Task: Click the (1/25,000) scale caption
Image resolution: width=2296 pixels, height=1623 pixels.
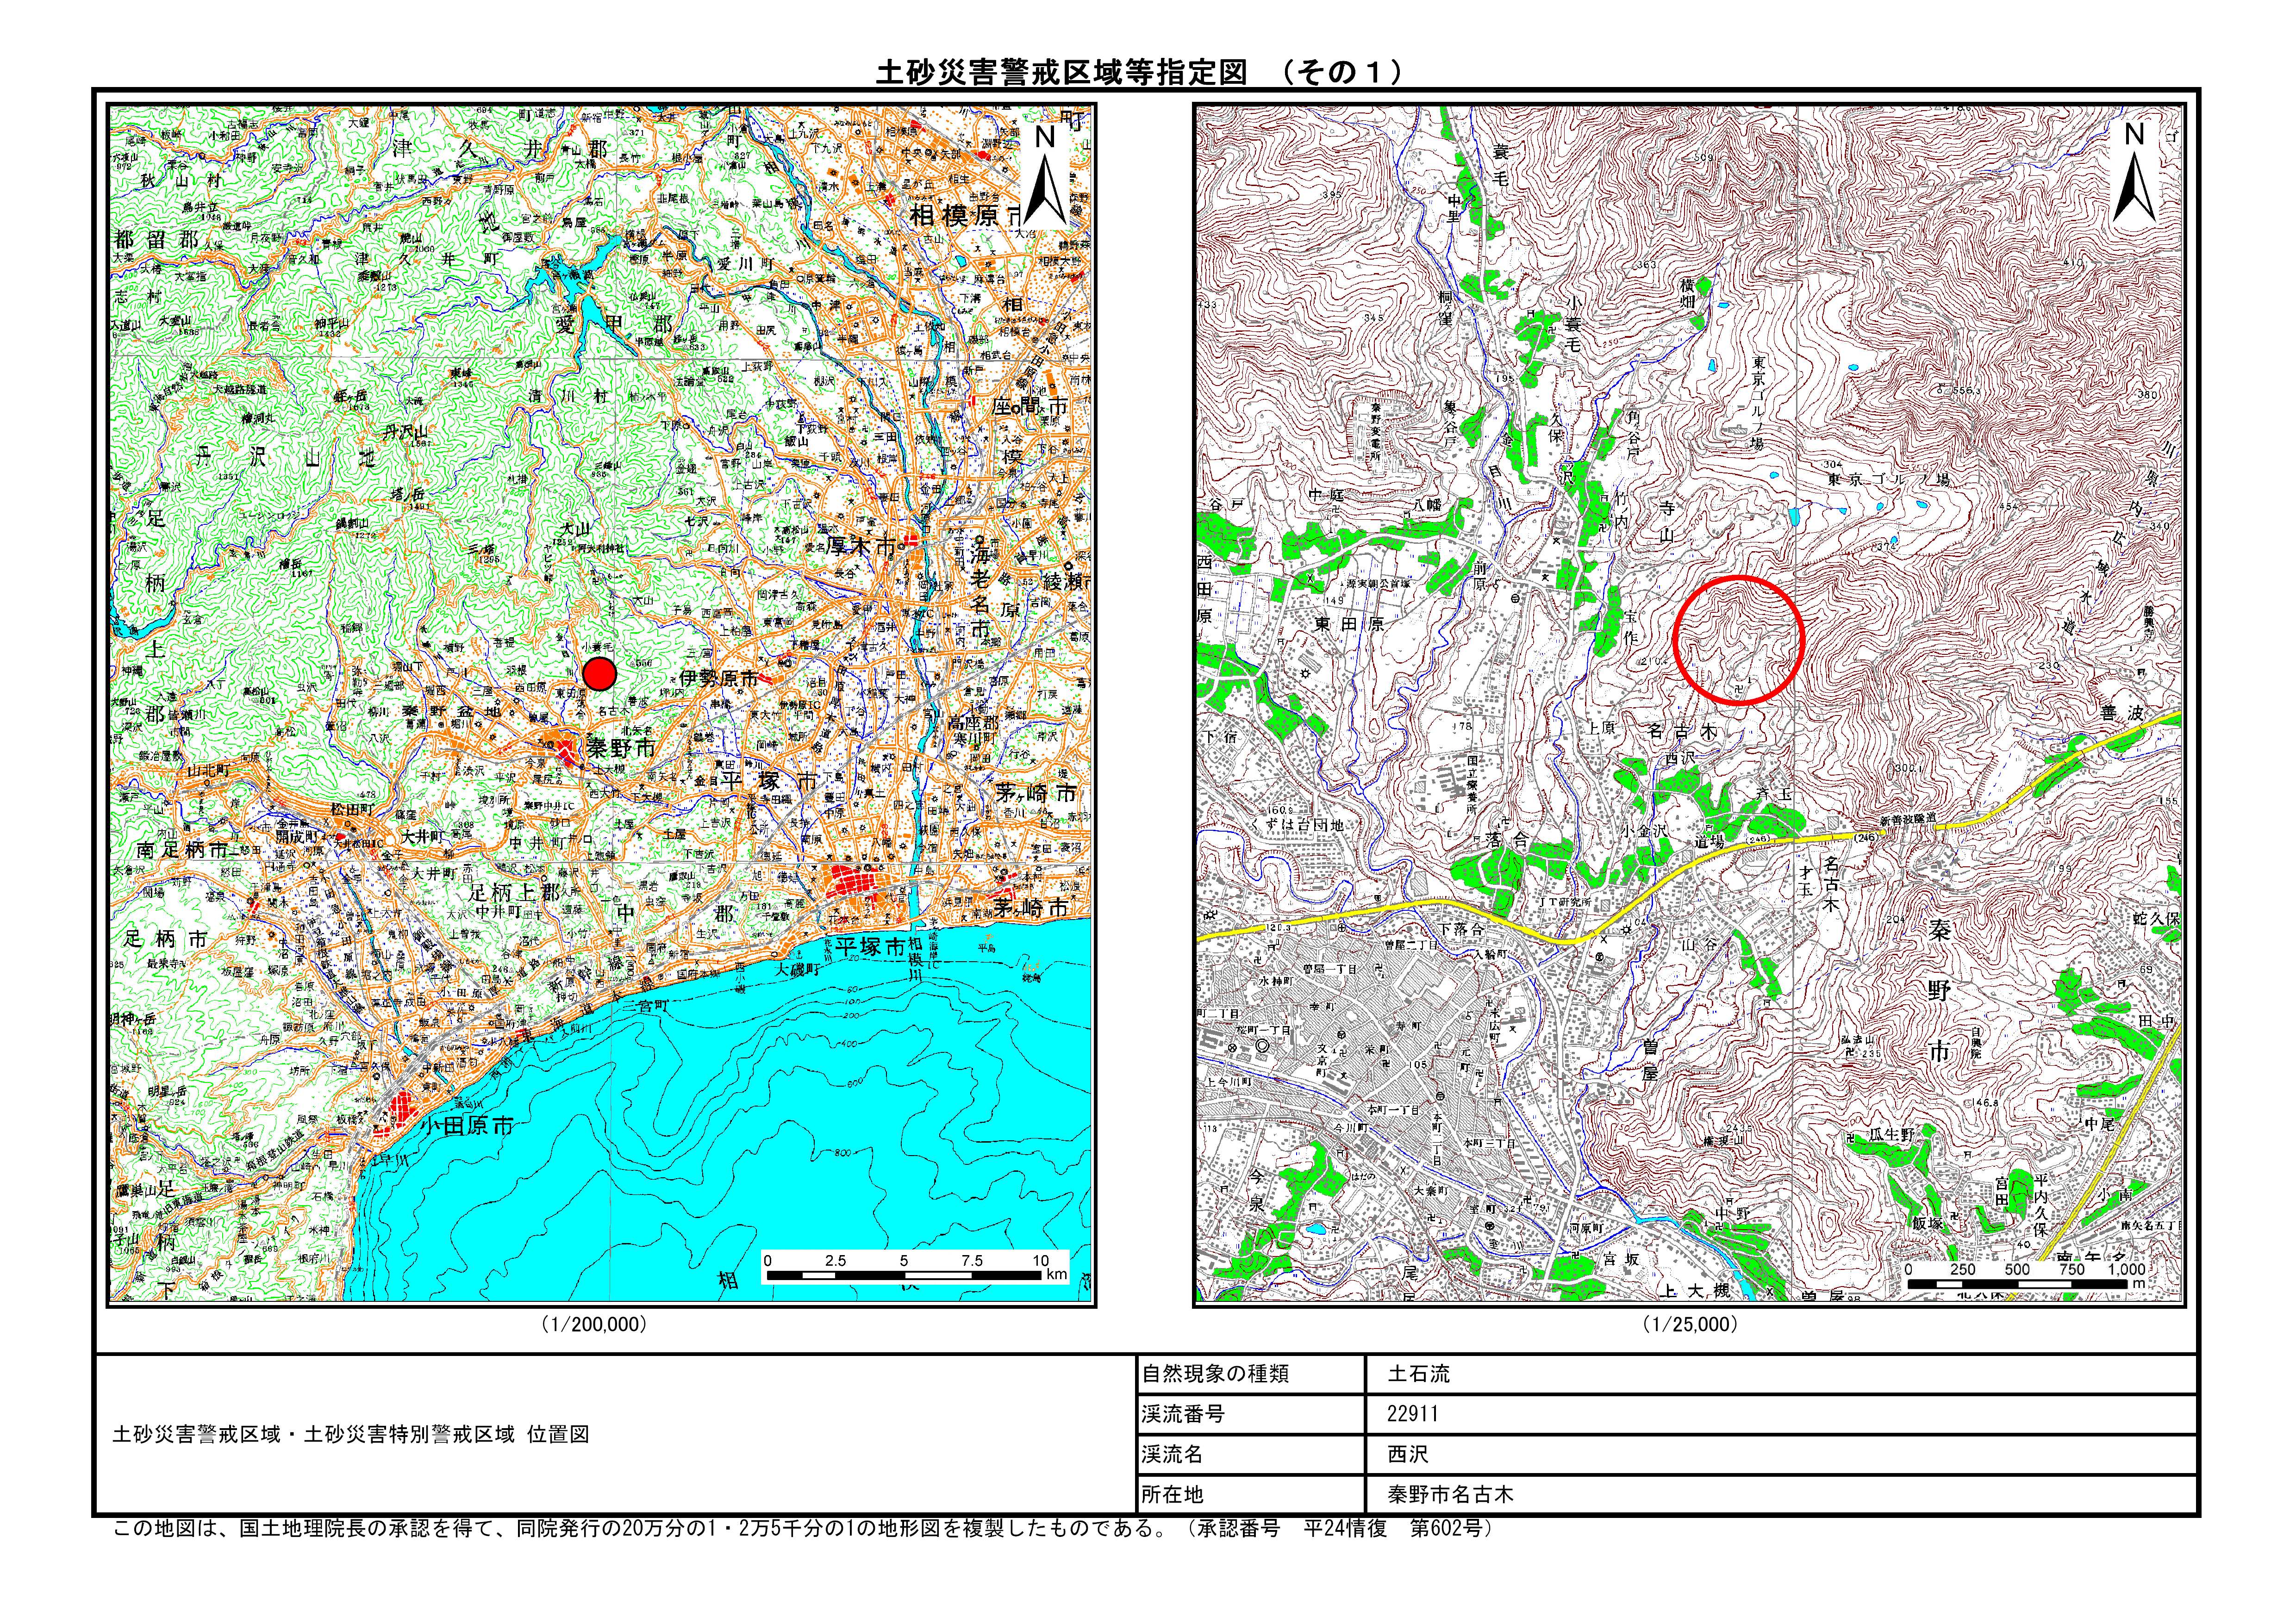Action: coord(1689,1324)
